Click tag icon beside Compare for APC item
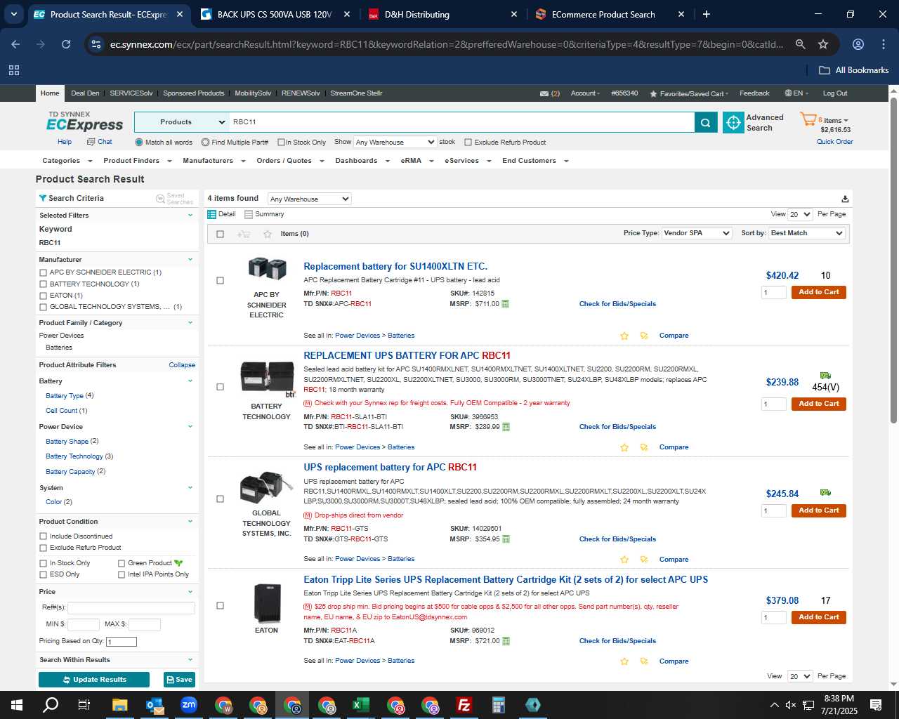Image resolution: width=899 pixels, height=719 pixels. [x=644, y=336]
